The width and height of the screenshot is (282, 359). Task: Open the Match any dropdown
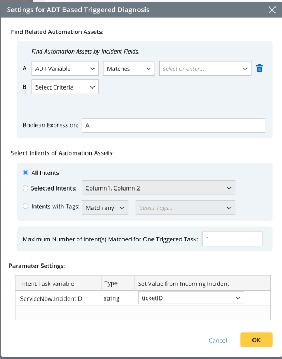tap(105, 208)
